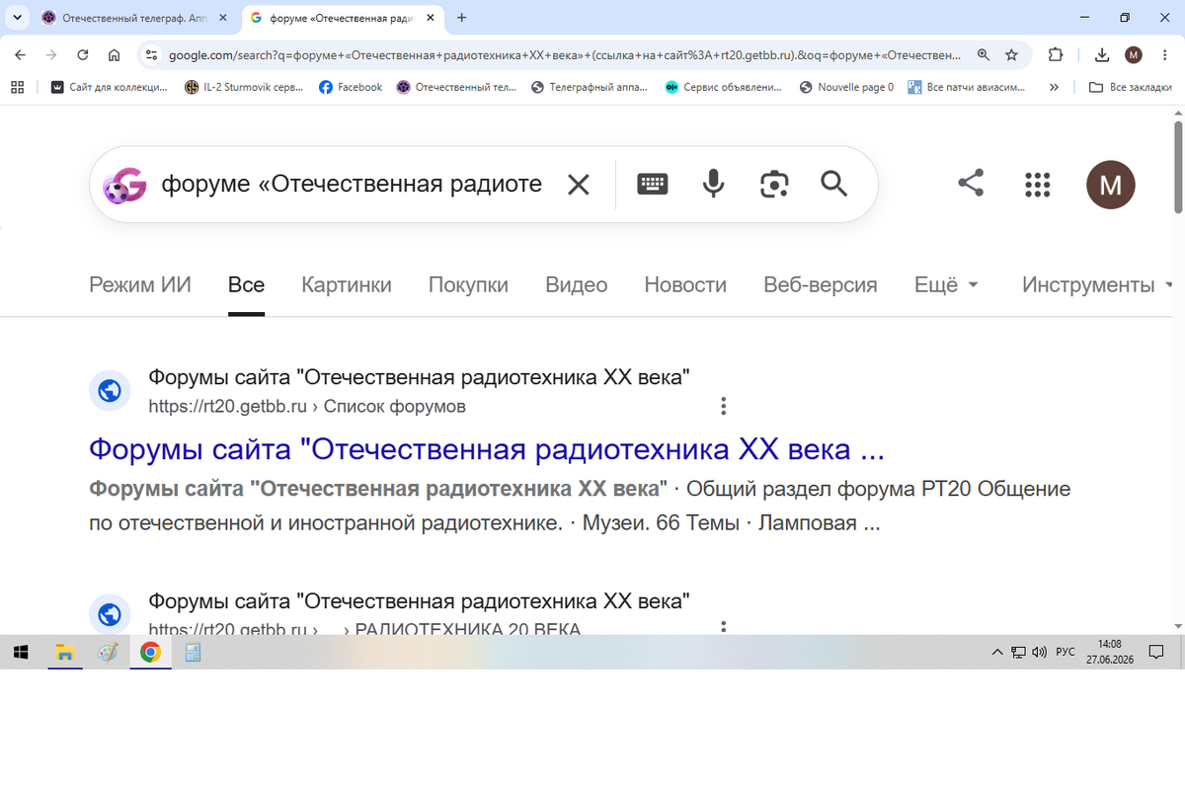Open the Chrome three-dot menu
The height and width of the screenshot is (788, 1185).
tap(1163, 55)
